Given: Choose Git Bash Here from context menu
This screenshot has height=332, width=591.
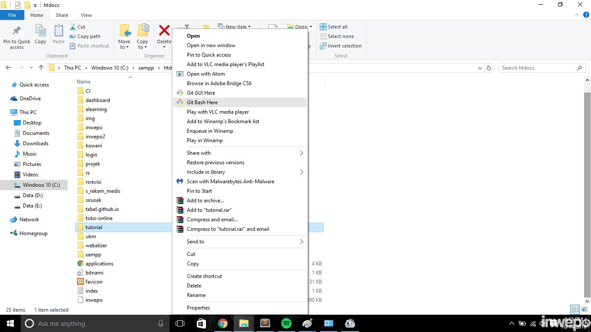Looking at the screenshot, I should point(202,102).
